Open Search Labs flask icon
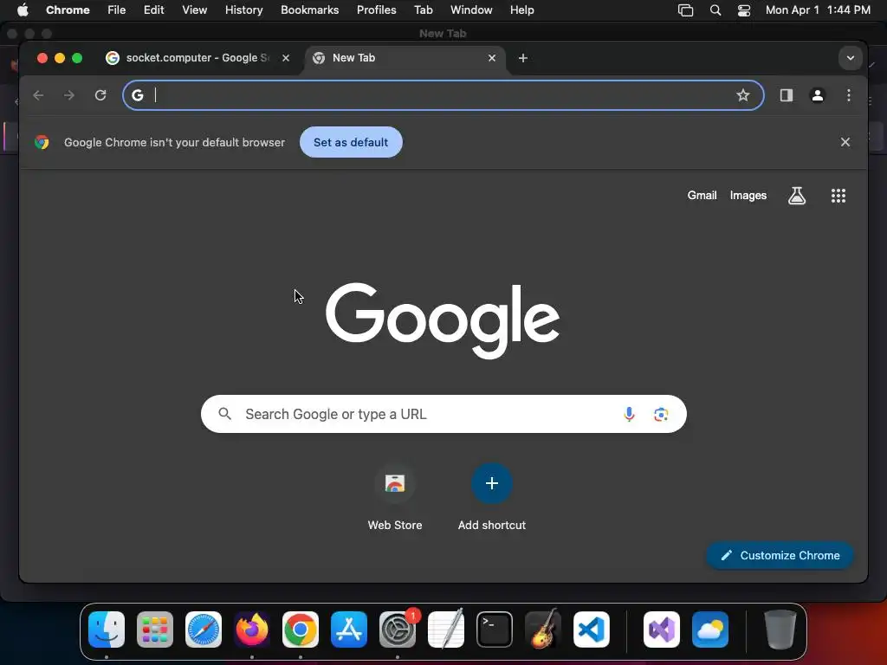 (x=797, y=196)
